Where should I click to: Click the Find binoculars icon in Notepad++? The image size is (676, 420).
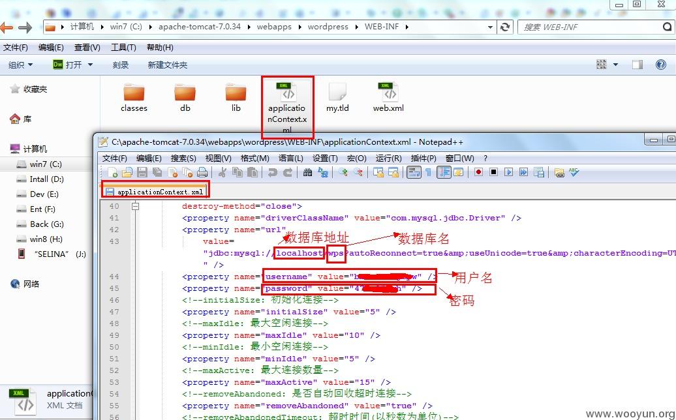point(307,172)
